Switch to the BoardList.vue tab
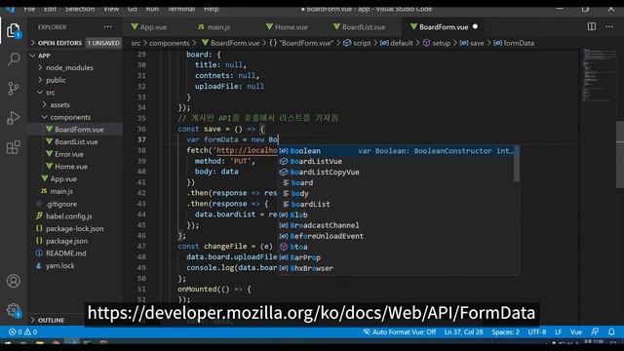Screen dimensions: 624x351 [360, 27]
